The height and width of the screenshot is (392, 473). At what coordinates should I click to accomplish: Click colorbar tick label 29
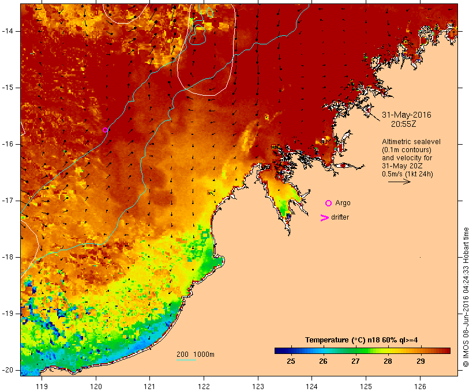click(421, 361)
